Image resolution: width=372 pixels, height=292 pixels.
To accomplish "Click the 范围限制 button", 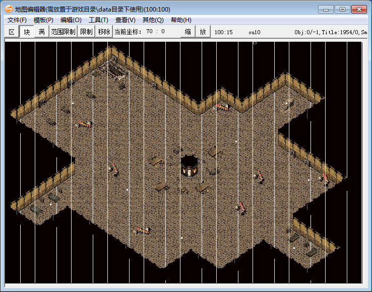I will pyautogui.click(x=63, y=32).
